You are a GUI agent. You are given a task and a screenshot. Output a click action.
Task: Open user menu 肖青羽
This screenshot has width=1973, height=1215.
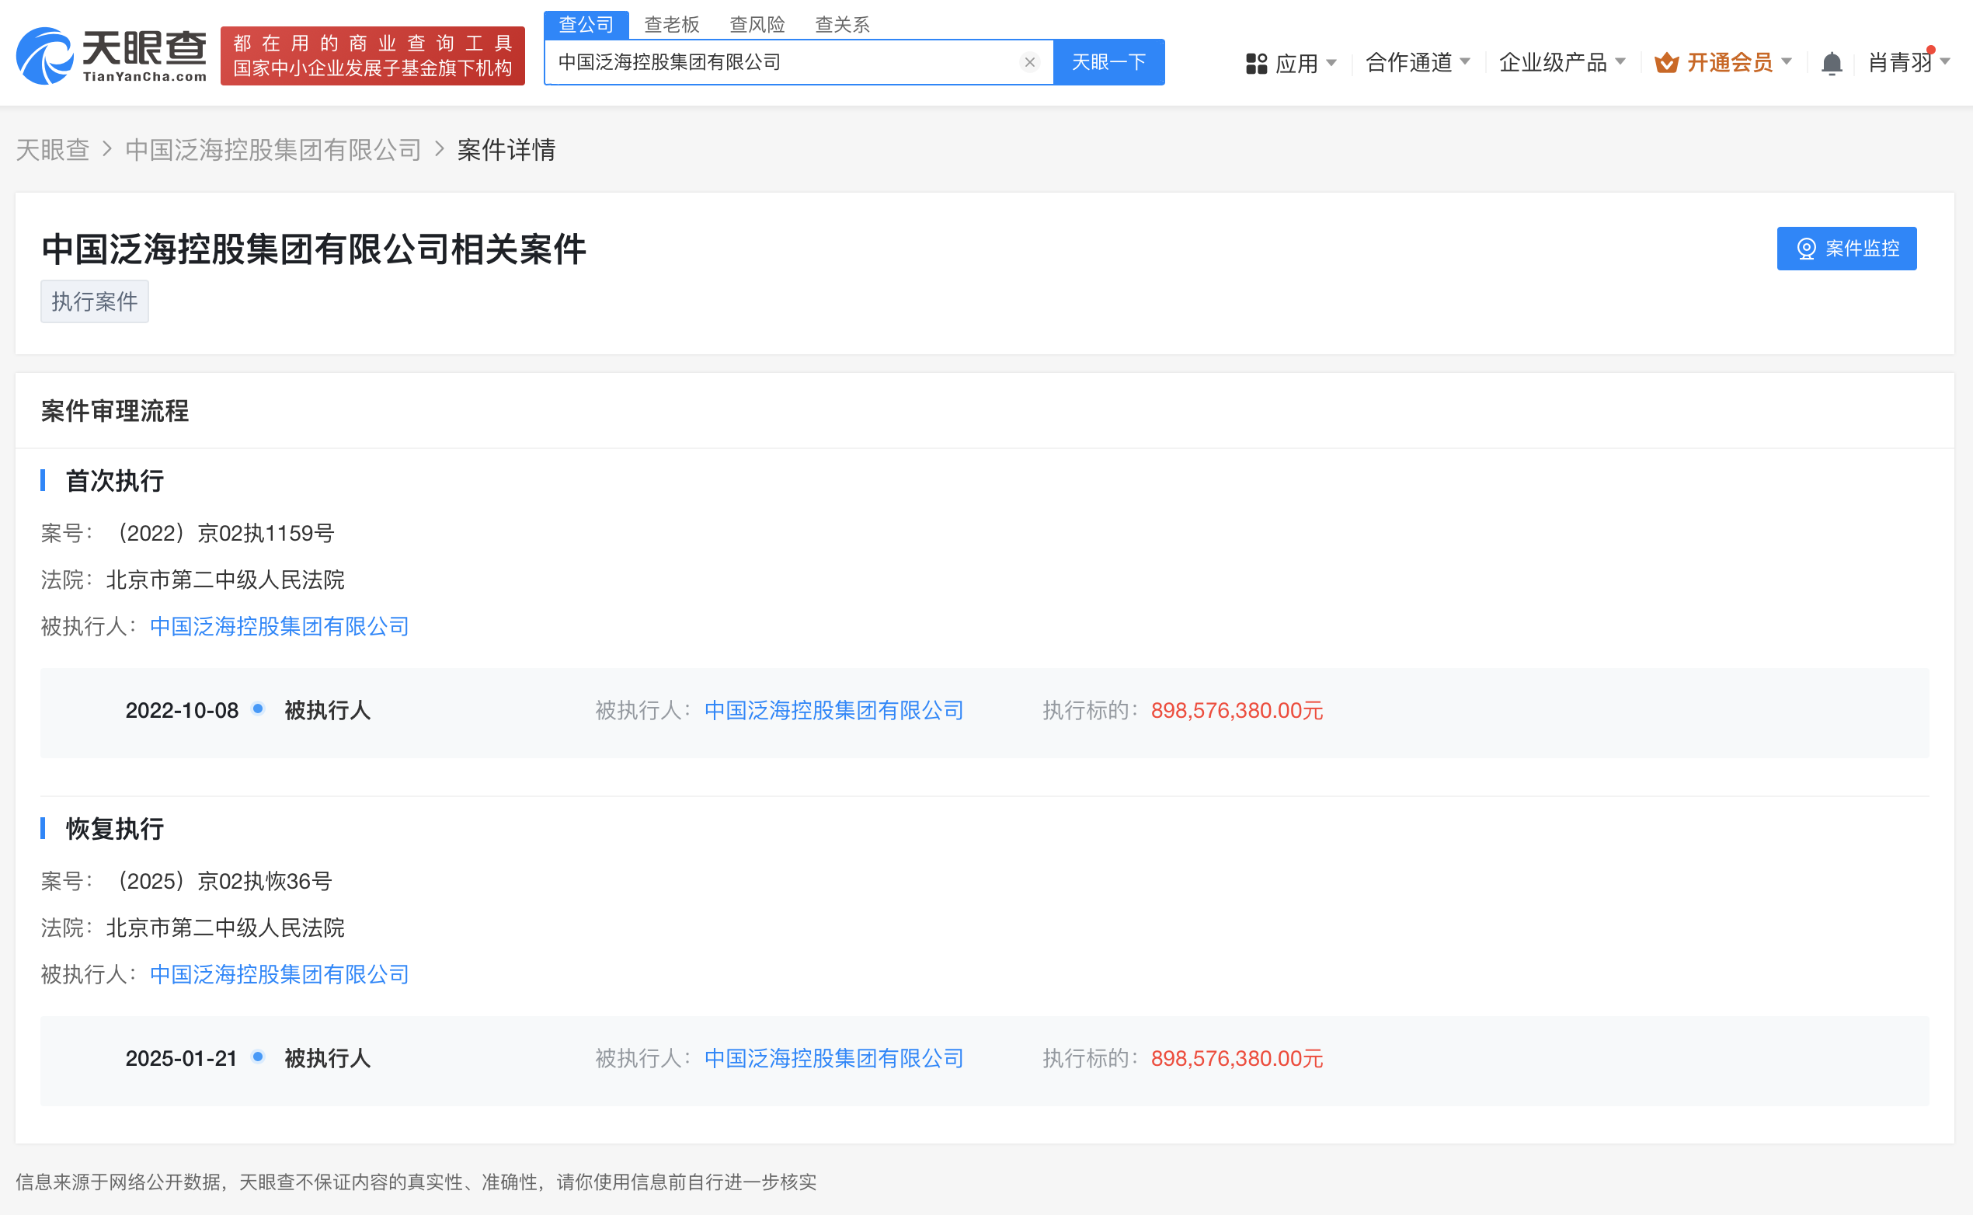pos(1901,62)
